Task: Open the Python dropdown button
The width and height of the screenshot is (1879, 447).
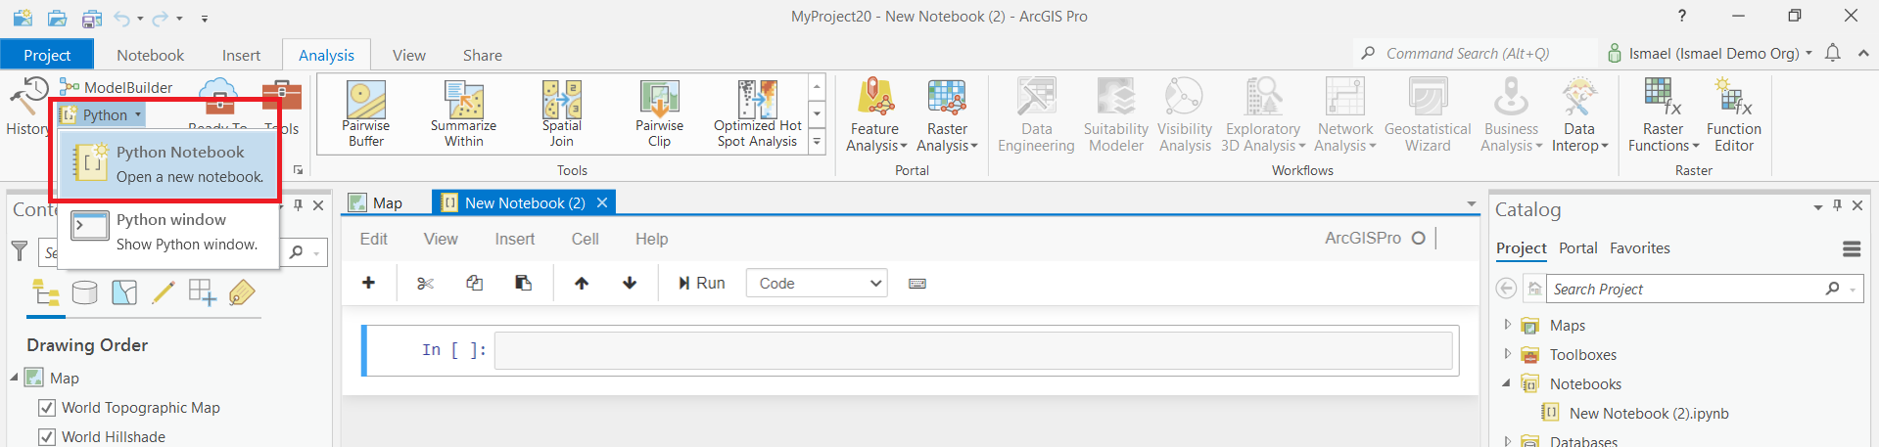Action: pos(101,114)
